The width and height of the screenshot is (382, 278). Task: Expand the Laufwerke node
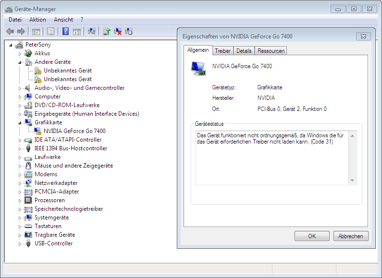[20, 157]
